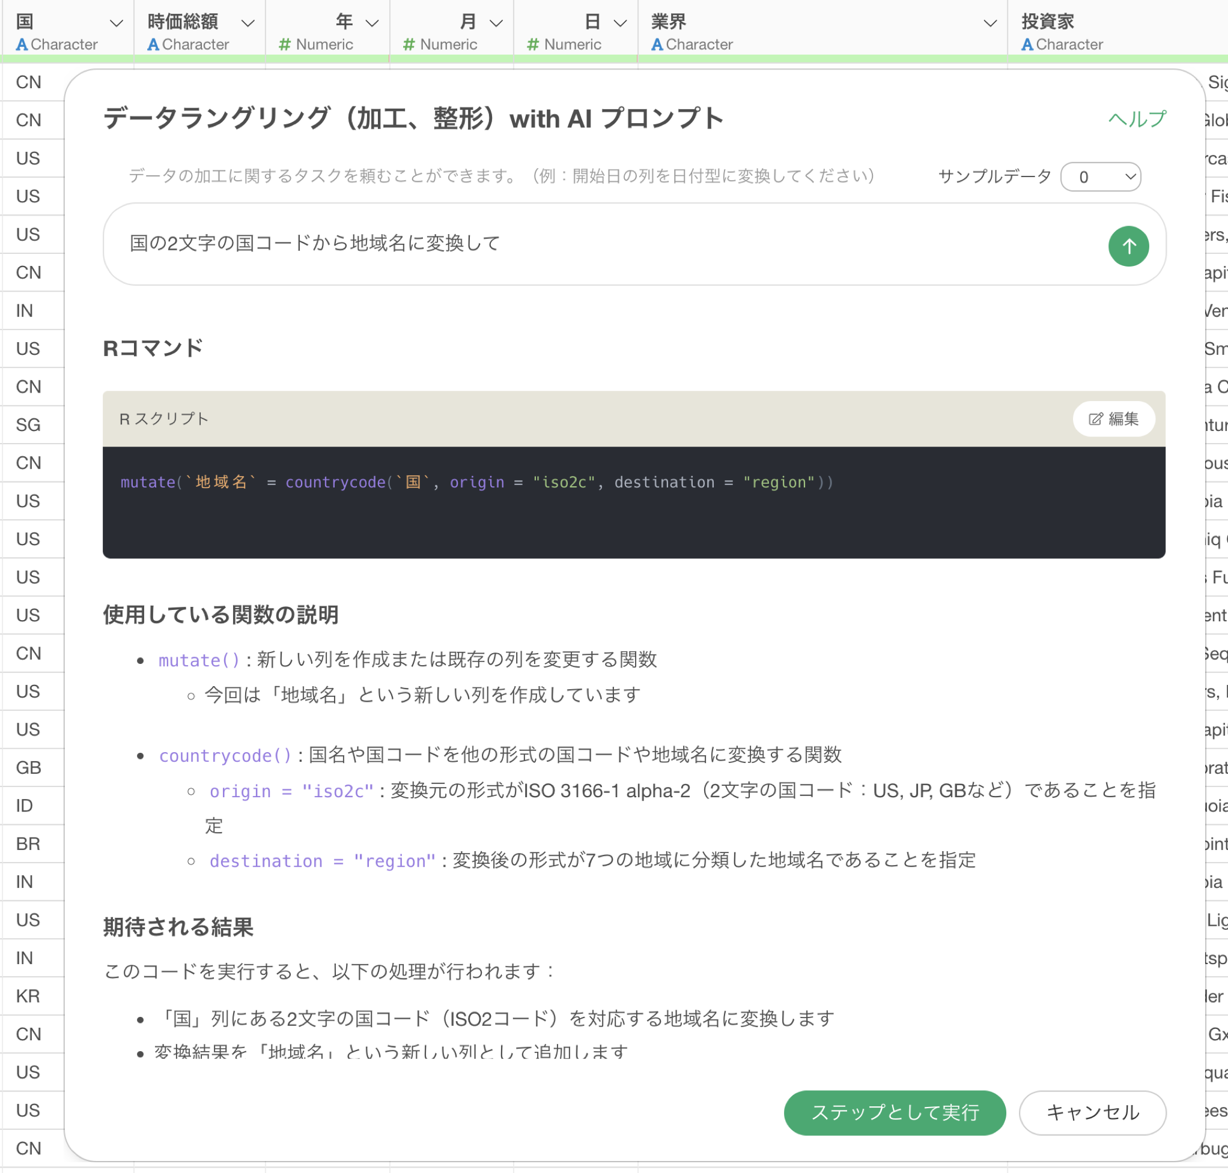This screenshot has width=1228, height=1173.
Task: Click the Character type icon under 業界
Action: click(657, 45)
